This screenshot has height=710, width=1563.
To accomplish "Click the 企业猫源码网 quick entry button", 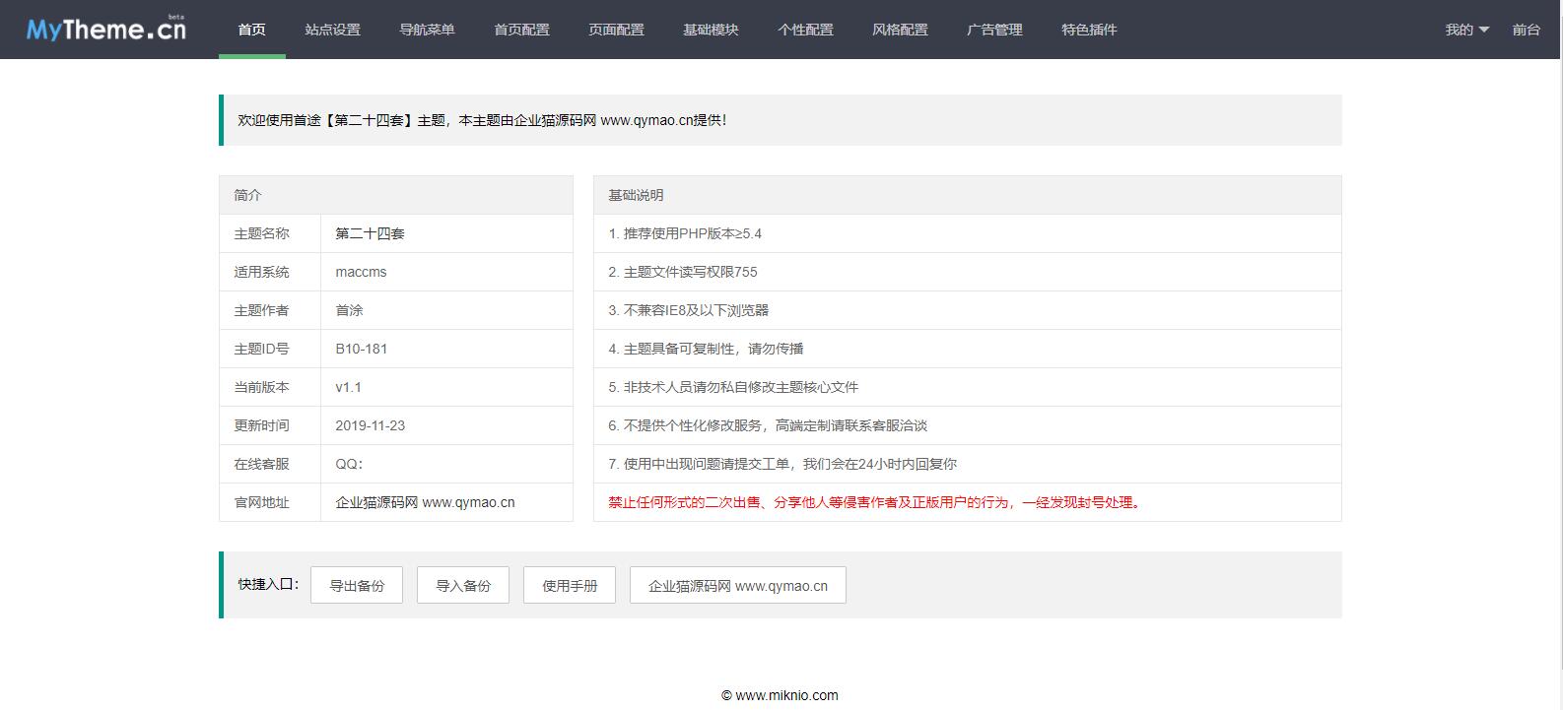I will tap(737, 585).
